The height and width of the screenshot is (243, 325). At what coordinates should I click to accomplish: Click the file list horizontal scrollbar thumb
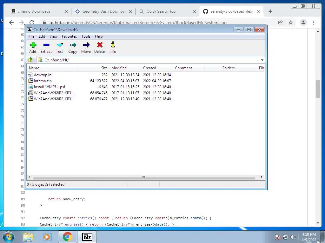click(x=144, y=177)
